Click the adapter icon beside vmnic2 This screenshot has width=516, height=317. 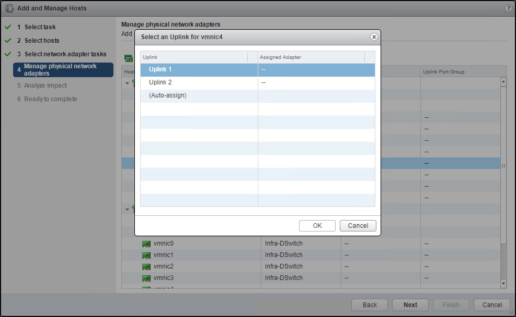coord(146,266)
